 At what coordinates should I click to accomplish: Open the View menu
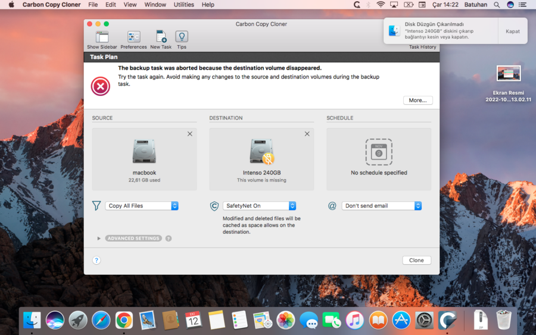coord(130,4)
